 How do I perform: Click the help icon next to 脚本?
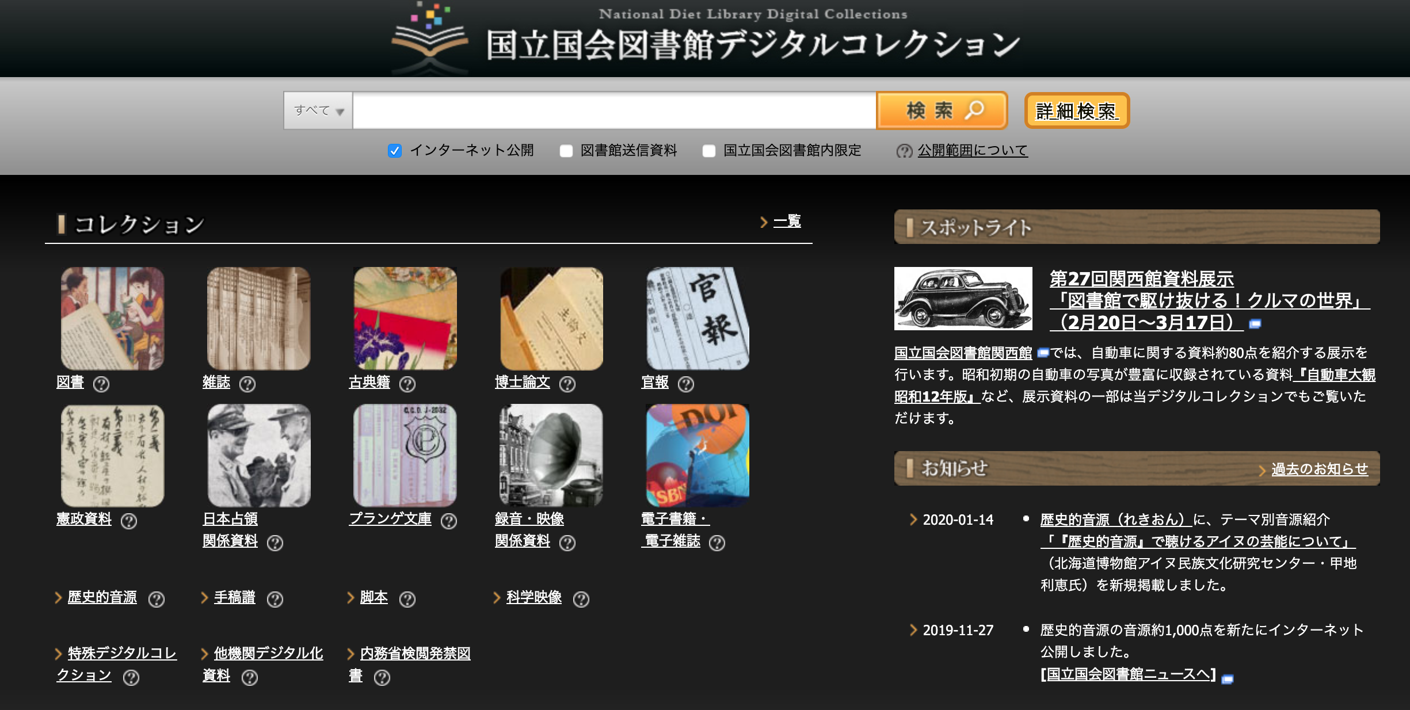(407, 599)
